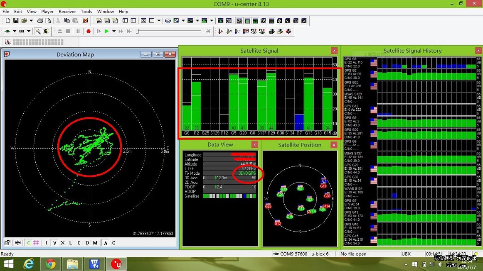Toggle the L button in Deviation Map toolbar
This screenshot has height=271, width=483.
(71, 243)
